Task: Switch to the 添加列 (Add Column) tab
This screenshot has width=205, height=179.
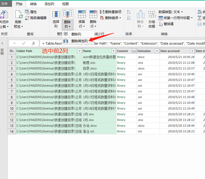Action: coord(49,4)
